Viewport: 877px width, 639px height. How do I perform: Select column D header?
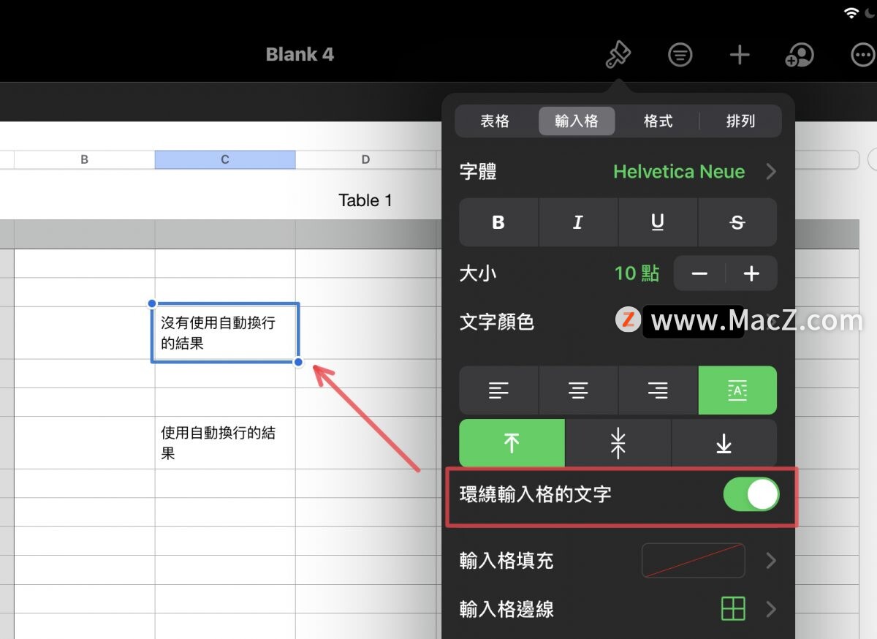[x=365, y=159]
